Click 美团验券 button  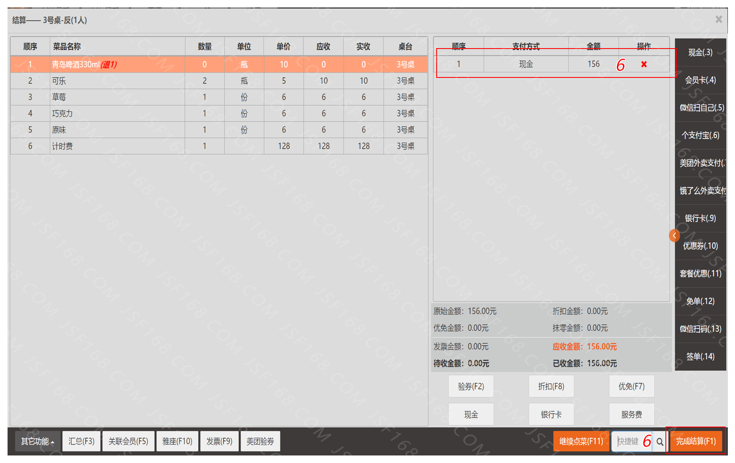coord(260,441)
